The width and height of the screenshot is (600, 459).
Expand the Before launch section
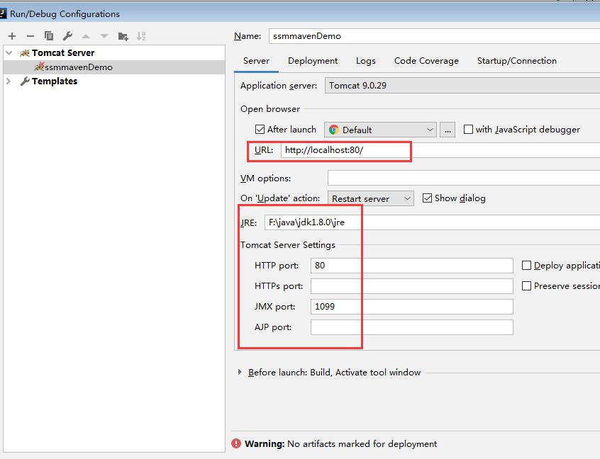240,373
